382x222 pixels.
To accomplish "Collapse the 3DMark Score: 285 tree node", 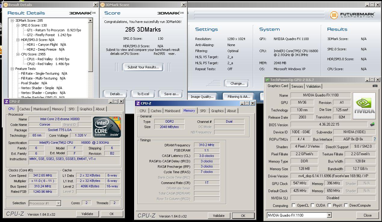I will coord(12,20).
